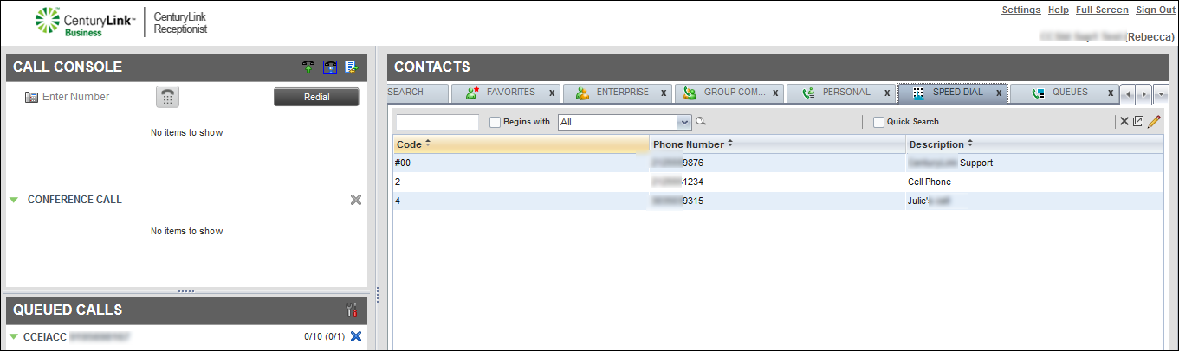Viewport: 1179px width, 351px height.
Task: Open the Settings link
Action: point(1021,10)
